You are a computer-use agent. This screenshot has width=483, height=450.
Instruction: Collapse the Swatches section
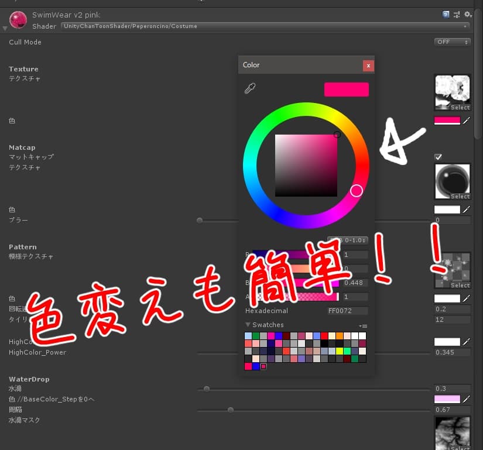tap(248, 325)
